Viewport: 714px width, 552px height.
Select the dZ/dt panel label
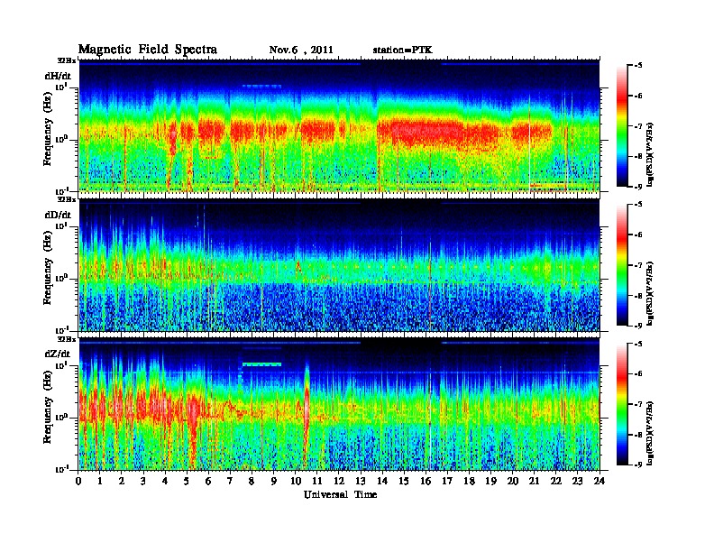click(58, 354)
